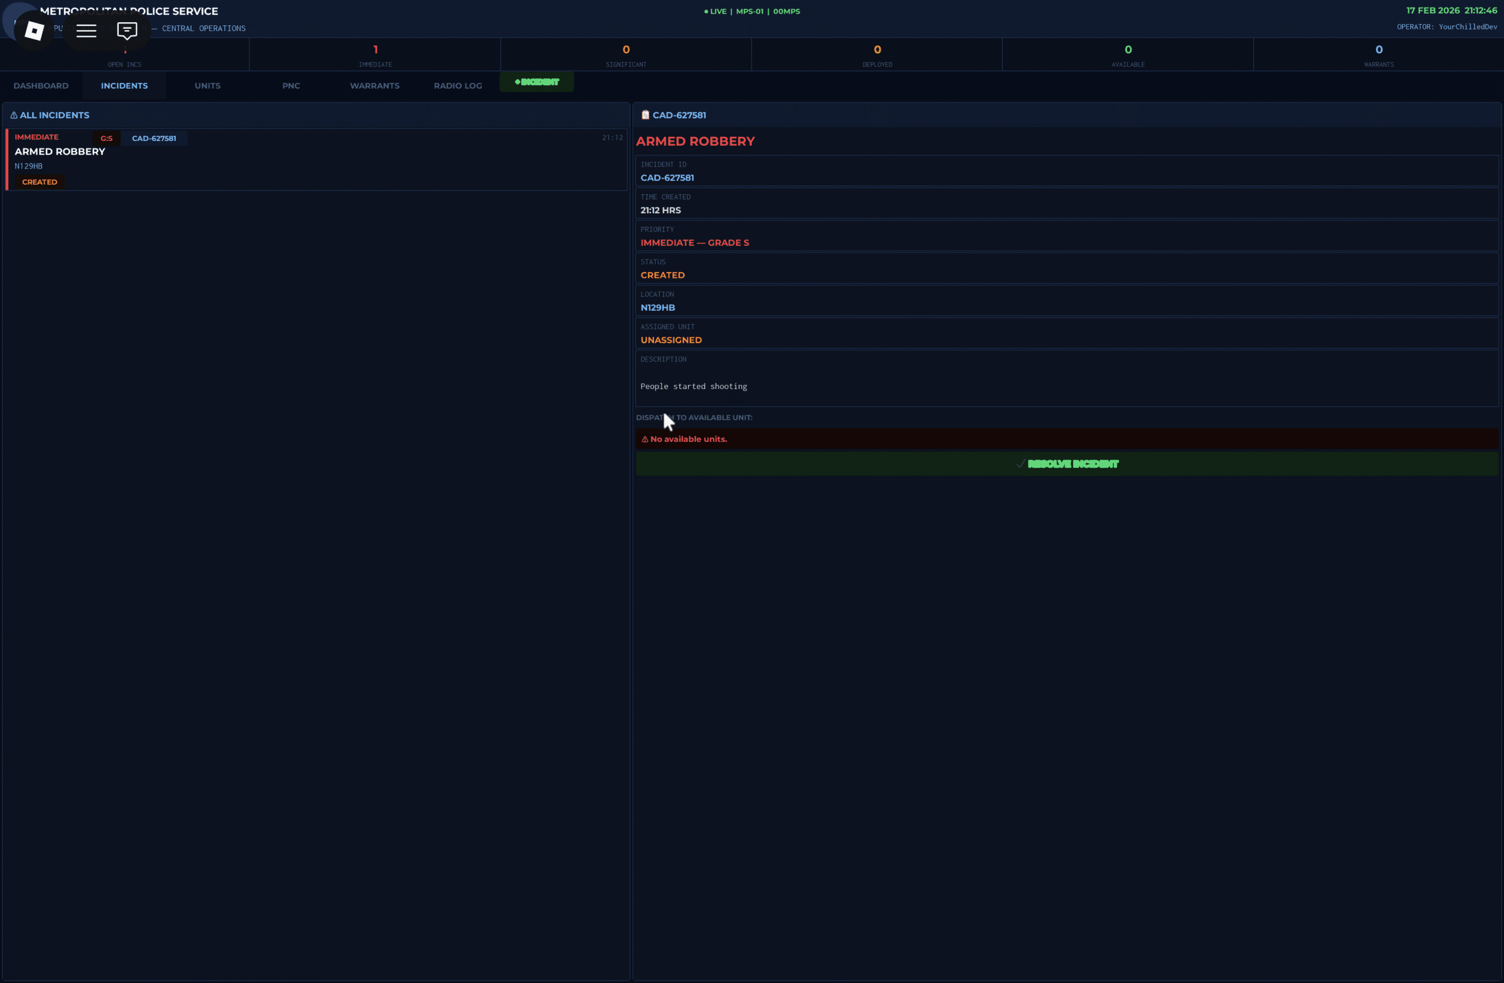This screenshot has height=983, width=1504.
Task: Click the Resolve Incident button
Action: point(1067,464)
